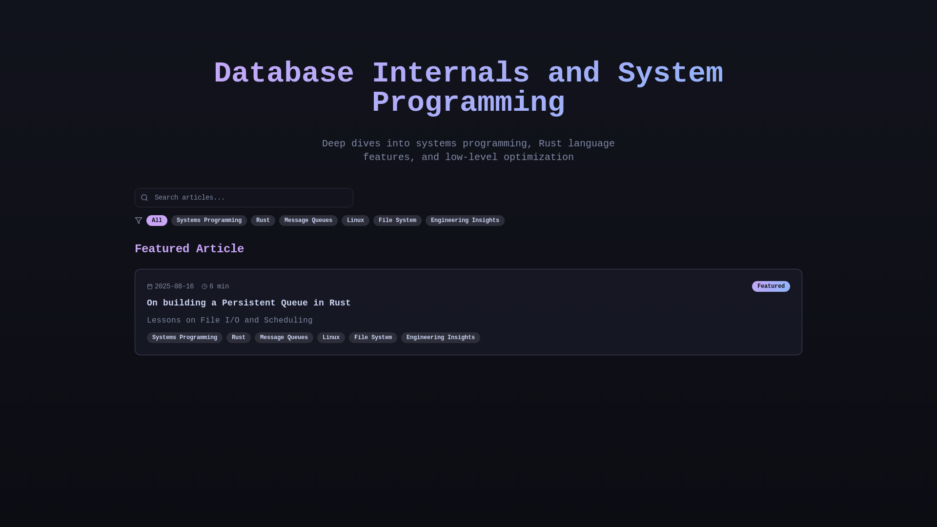Open article On building a Persistent Queue in Rust
The image size is (937, 527).
[249, 303]
